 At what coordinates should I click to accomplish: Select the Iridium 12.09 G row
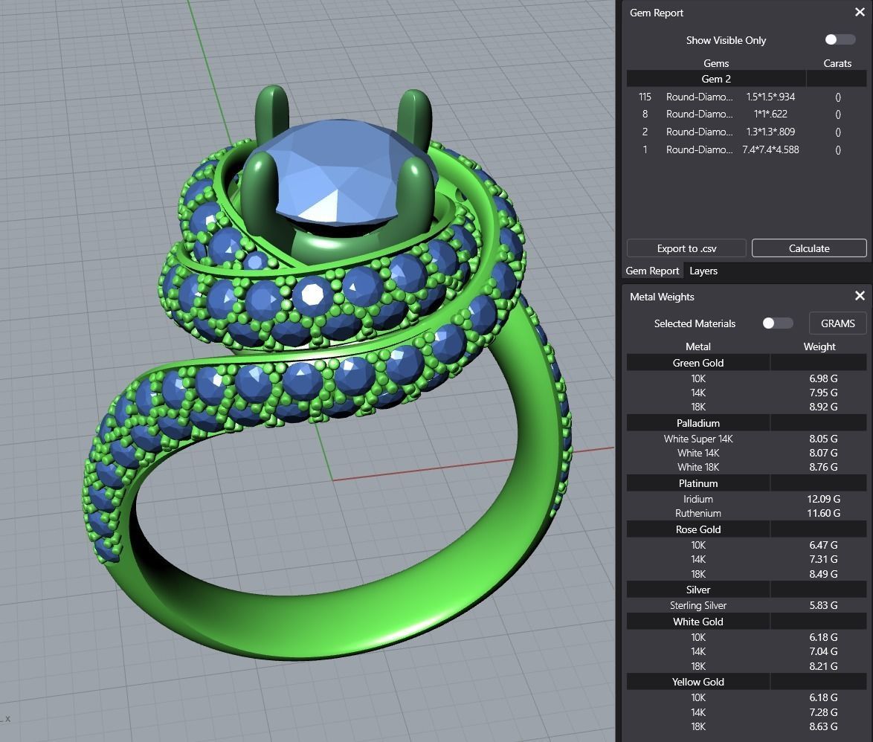pyautogui.click(x=747, y=500)
